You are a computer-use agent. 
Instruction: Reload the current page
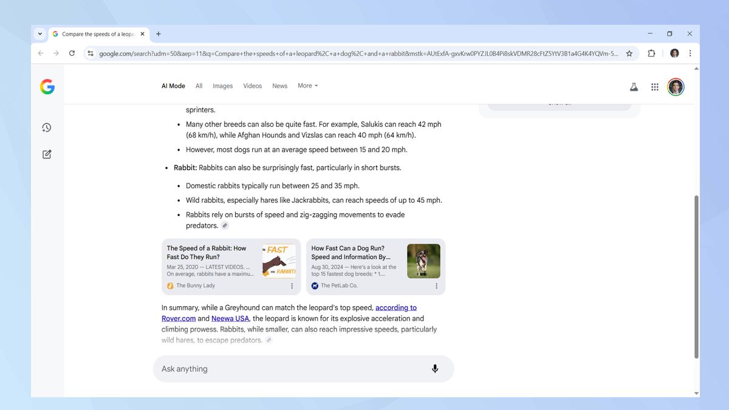(x=72, y=53)
